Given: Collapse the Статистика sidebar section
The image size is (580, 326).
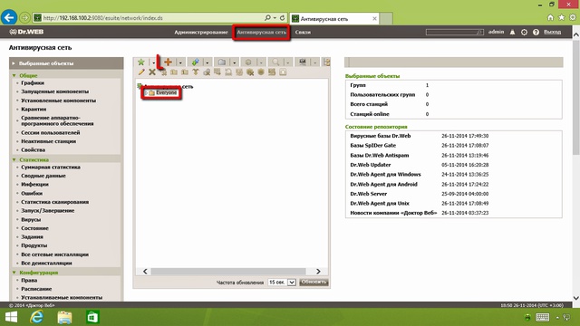Looking at the screenshot, I should tap(14, 159).
